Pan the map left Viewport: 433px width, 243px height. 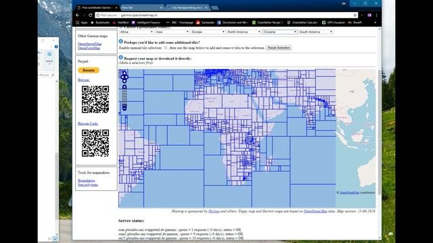pos(122,78)
